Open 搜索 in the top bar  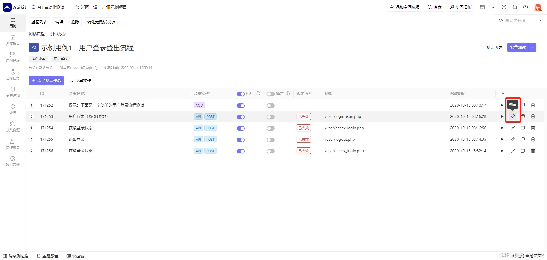pyautogui.click(x=435, y=7)
